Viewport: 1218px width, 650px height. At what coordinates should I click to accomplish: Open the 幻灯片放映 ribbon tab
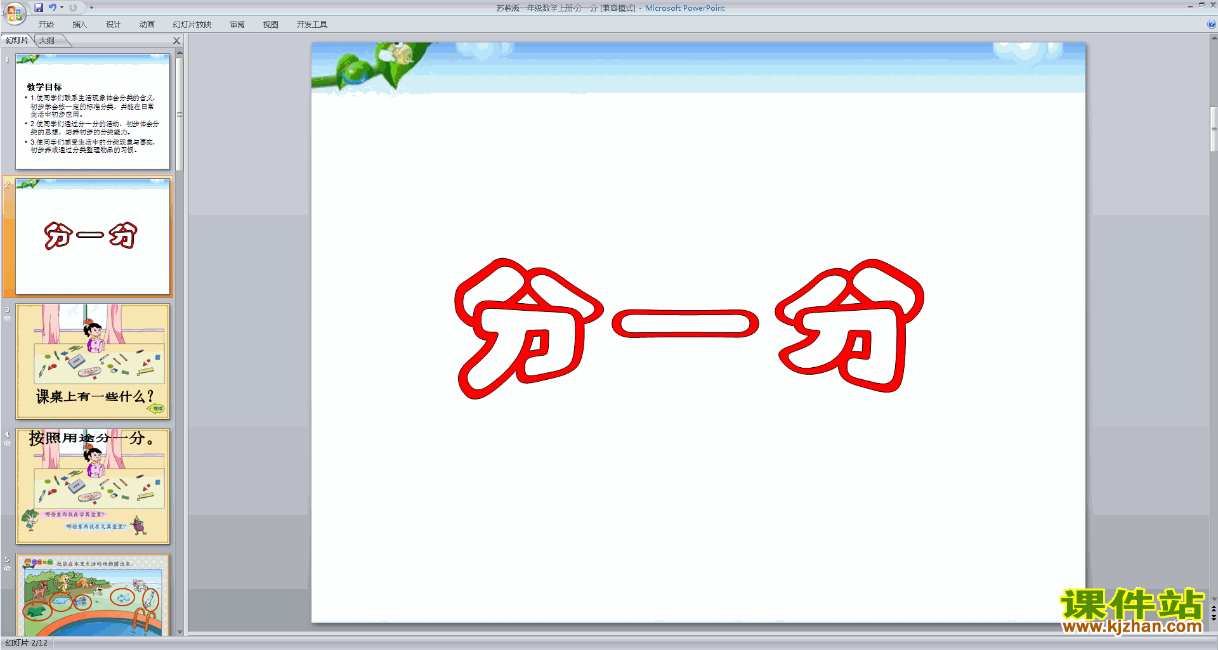[192, 25]
